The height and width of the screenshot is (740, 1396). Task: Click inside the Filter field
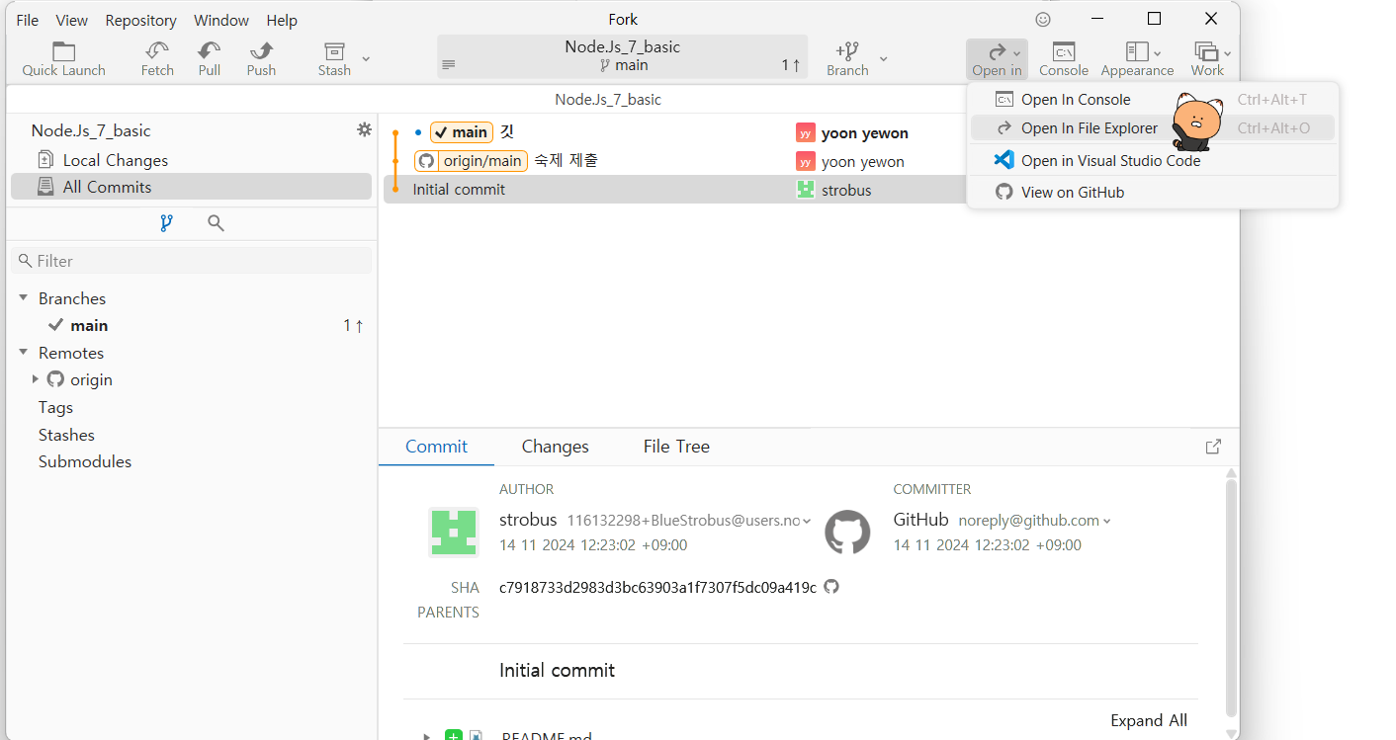click(192, 261)
